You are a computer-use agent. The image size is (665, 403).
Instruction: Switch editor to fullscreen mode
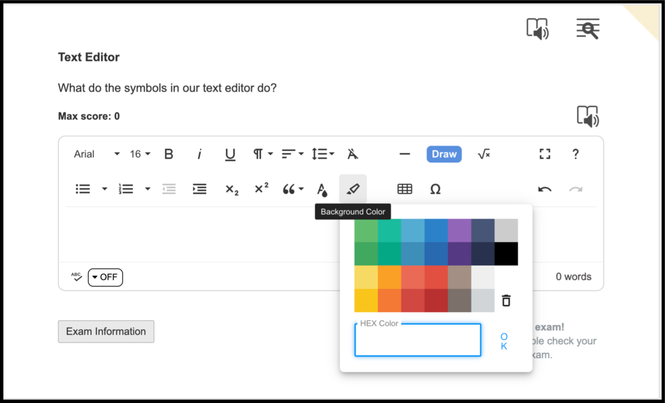[545, 154]
